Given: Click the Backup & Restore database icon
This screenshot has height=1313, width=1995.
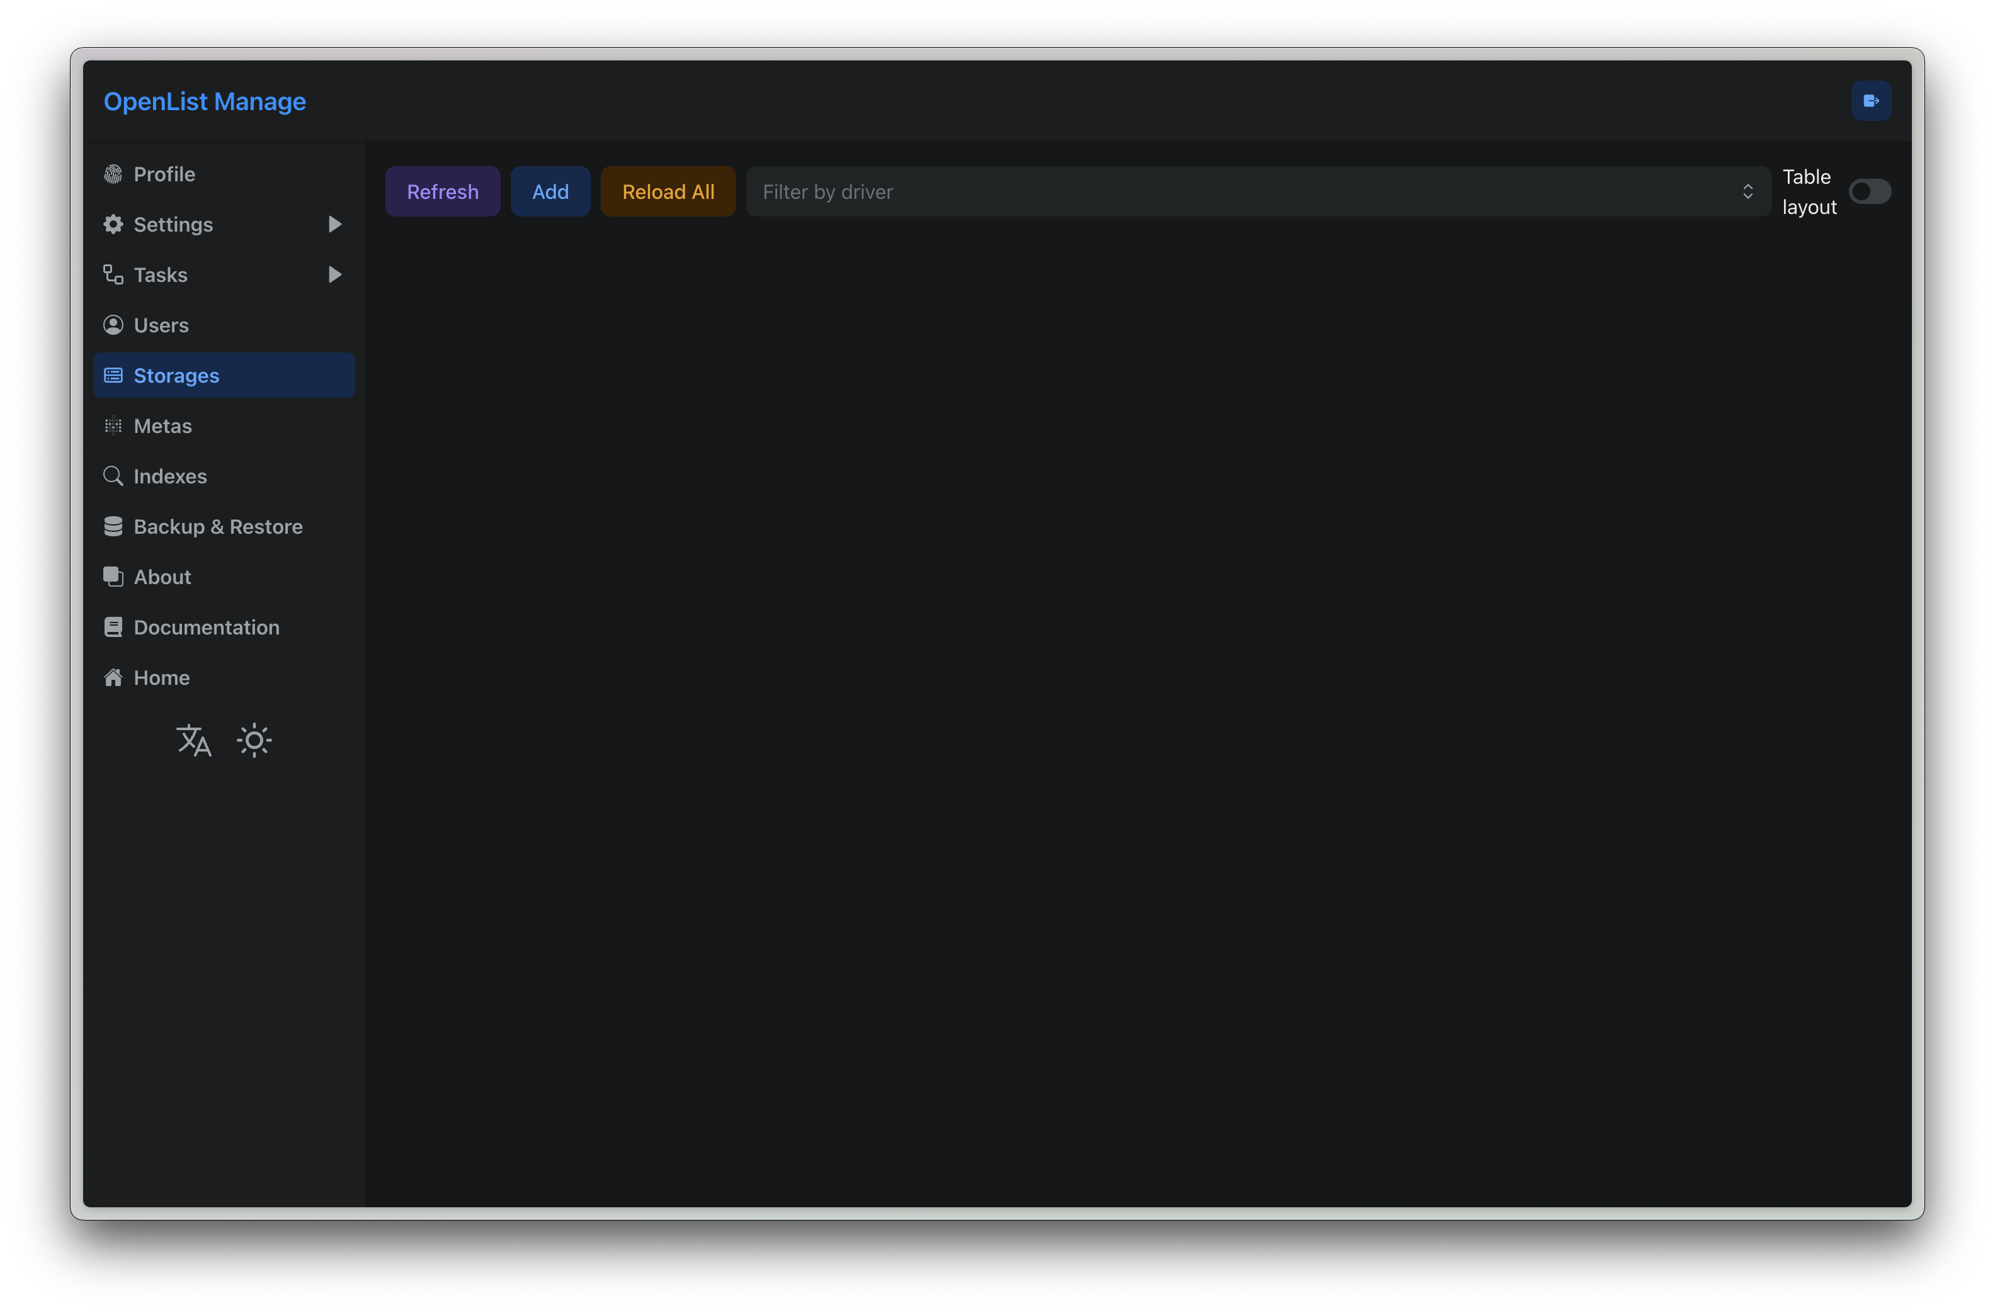Looking at the screenshot, I should [113, 526].
